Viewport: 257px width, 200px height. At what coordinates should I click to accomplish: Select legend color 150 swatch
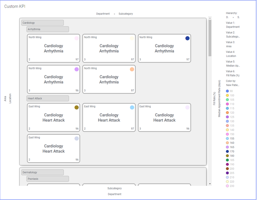click(227, 134)
